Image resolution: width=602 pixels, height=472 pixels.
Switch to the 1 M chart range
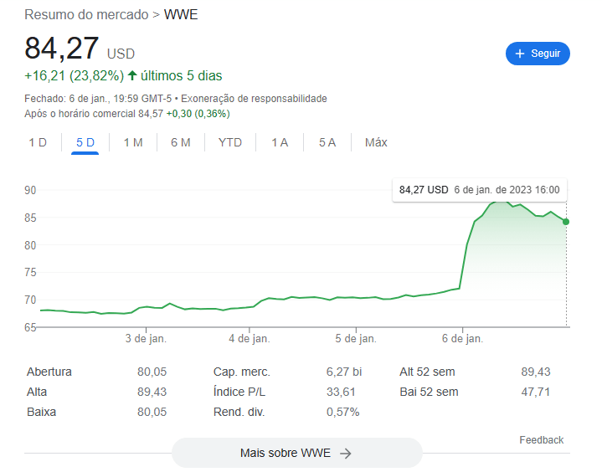pos(133,142)
